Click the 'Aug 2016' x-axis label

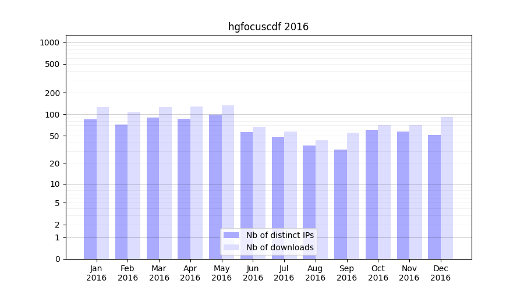point(315,273)
